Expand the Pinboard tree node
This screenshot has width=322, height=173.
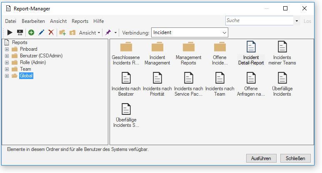7,49
